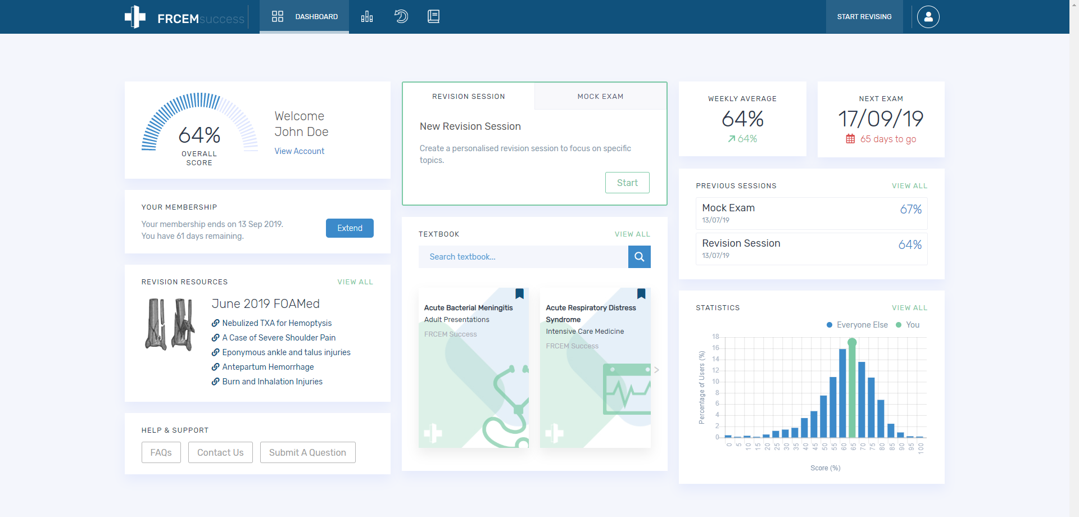Click the calendar icon under Next Exam

[850, 139]
